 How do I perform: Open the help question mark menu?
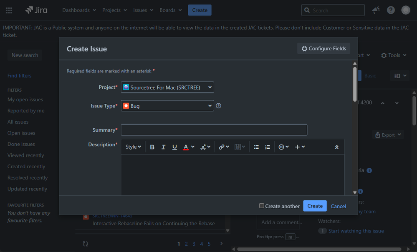tap(391, 10)
